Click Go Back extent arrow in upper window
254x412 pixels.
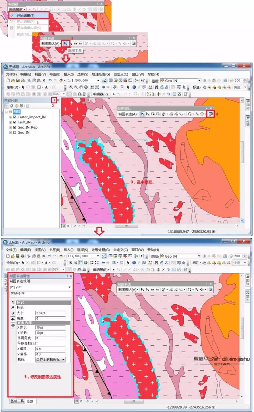pyautogui.click(x=103, y=87)
